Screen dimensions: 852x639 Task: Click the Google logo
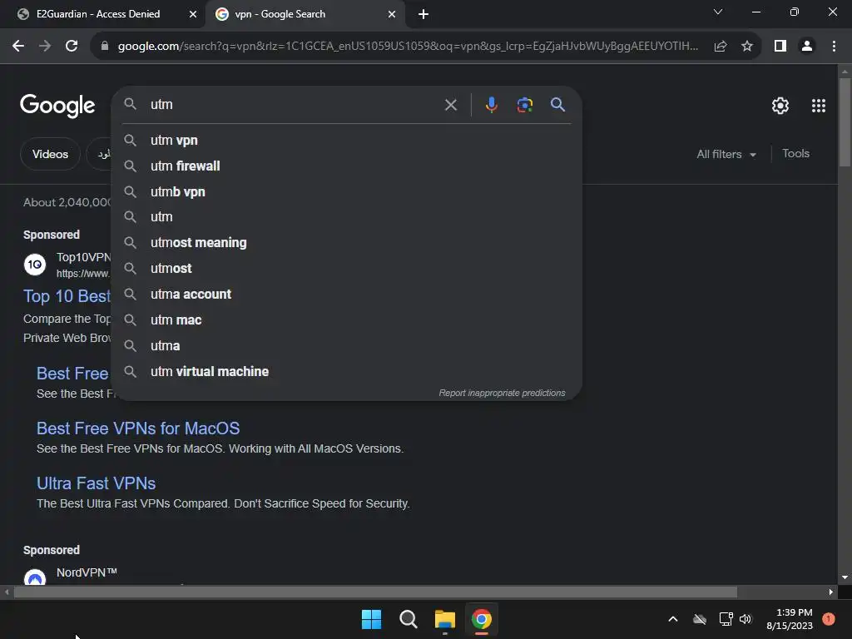point(57,106)
